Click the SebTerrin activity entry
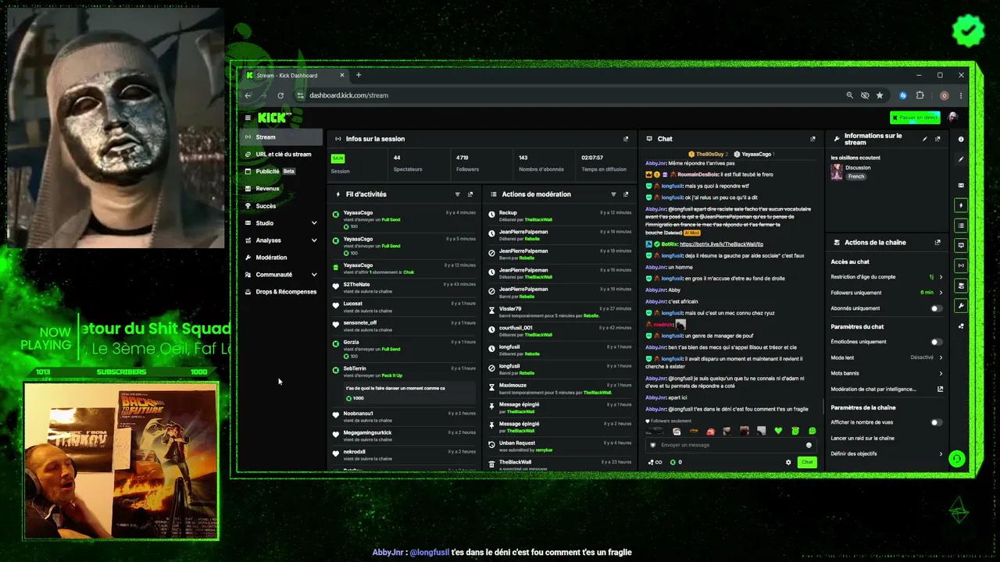1000x562 pixels. coord(404,382)
